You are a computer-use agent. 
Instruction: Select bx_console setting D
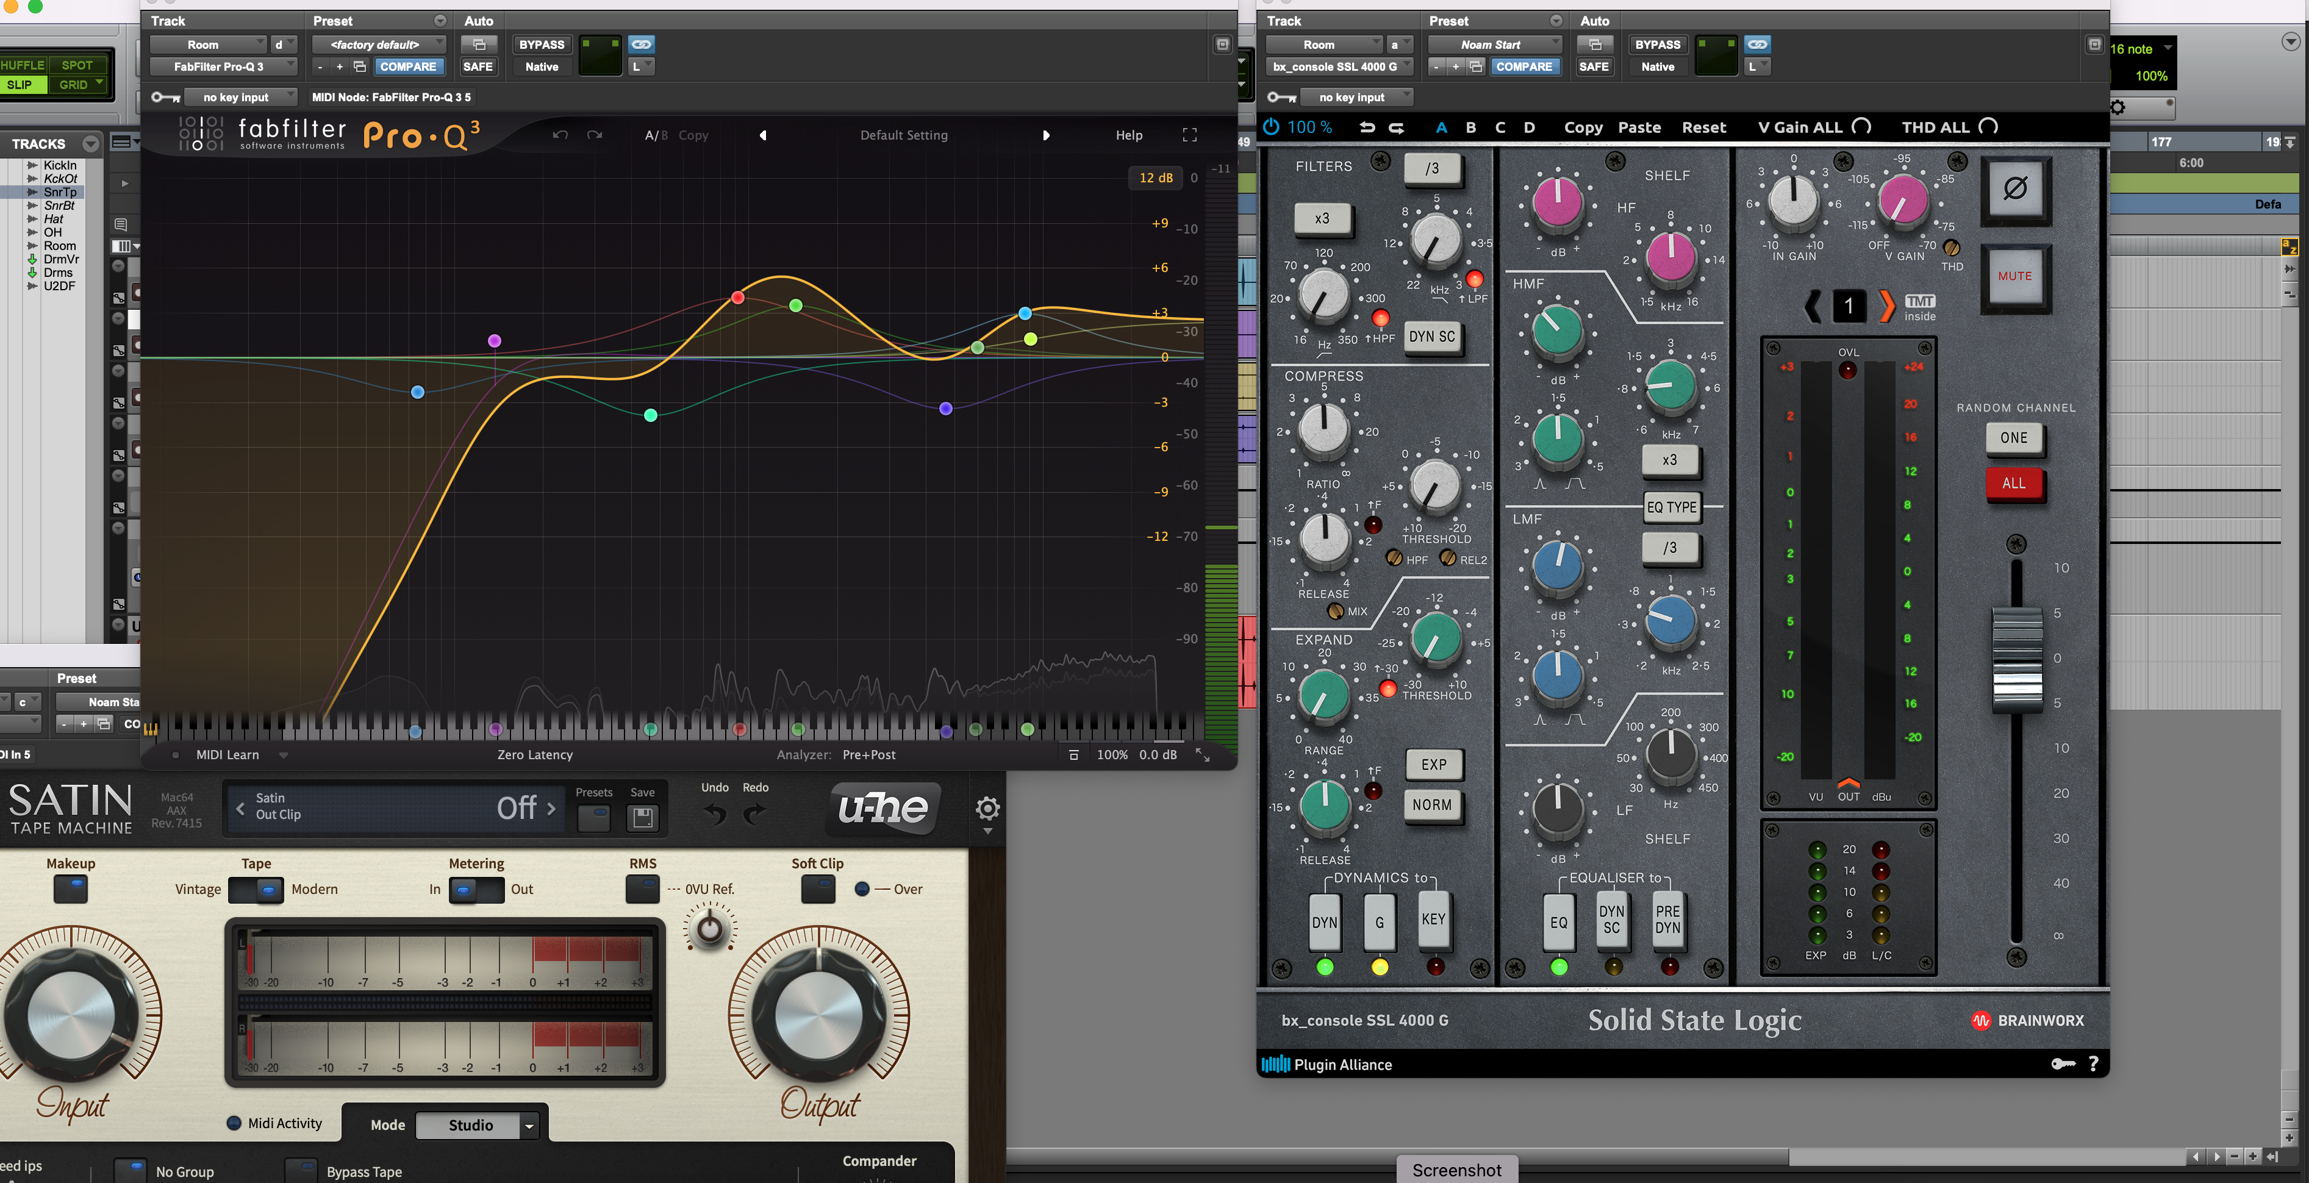(x=1529, y=127)
